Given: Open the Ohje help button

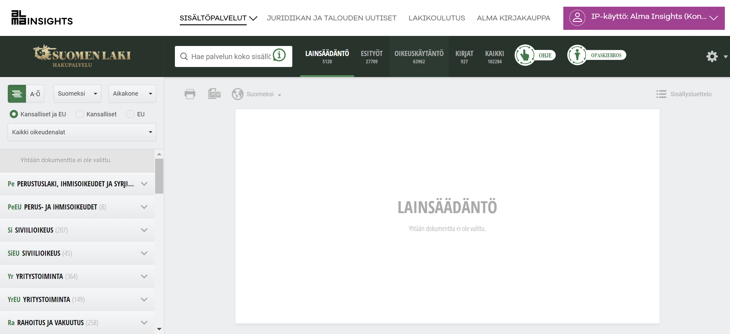Looking at the screenshot, I should [535, 55].
